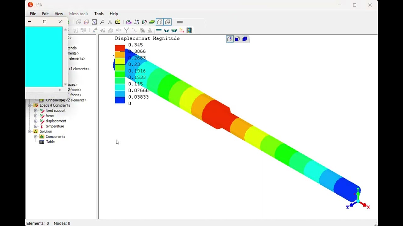Collapse the Loads & Constraints tree node
This screenshot has width=403, height=226.
30,105
